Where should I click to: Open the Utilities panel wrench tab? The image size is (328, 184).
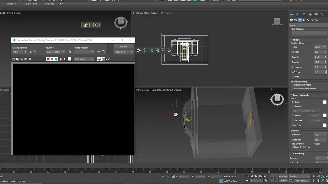[x=322, y=14]
